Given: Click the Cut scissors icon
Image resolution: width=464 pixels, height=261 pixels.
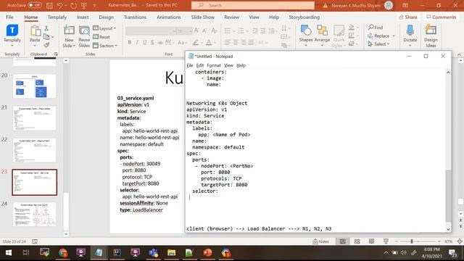Looking at the screenshot, I should (x=46, y=29).
